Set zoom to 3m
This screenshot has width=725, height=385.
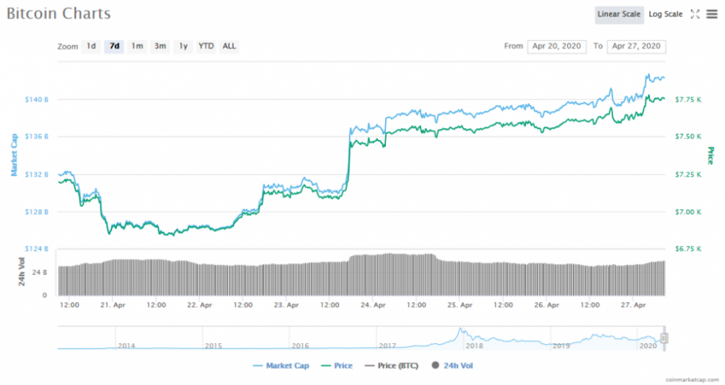(160, 46)
